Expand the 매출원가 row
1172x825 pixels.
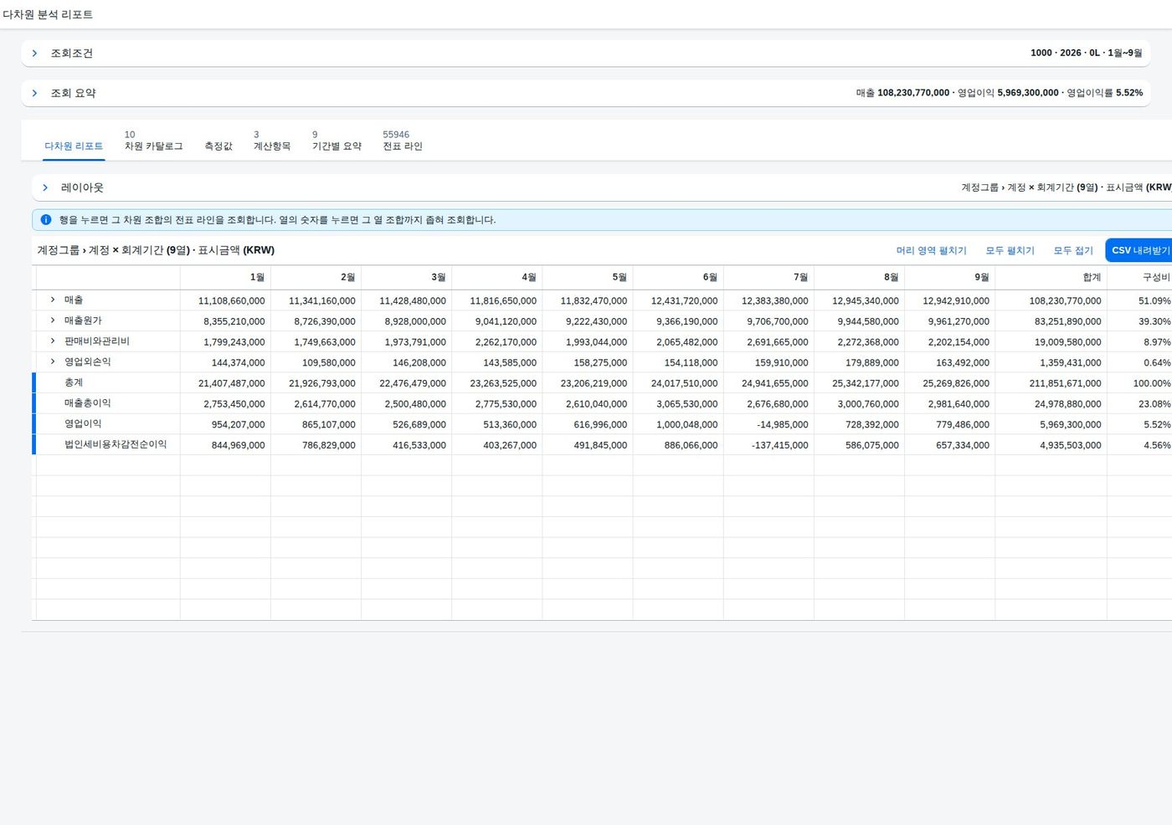[53, 320]
